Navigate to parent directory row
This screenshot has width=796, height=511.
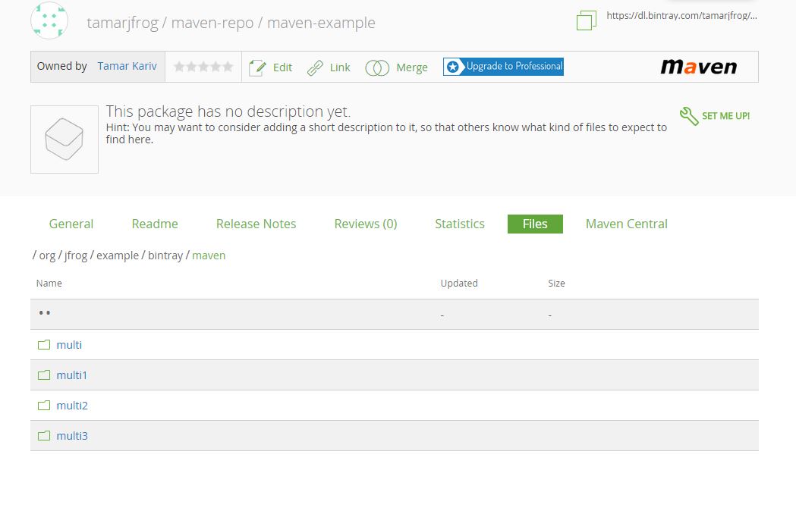coord(45,314)
